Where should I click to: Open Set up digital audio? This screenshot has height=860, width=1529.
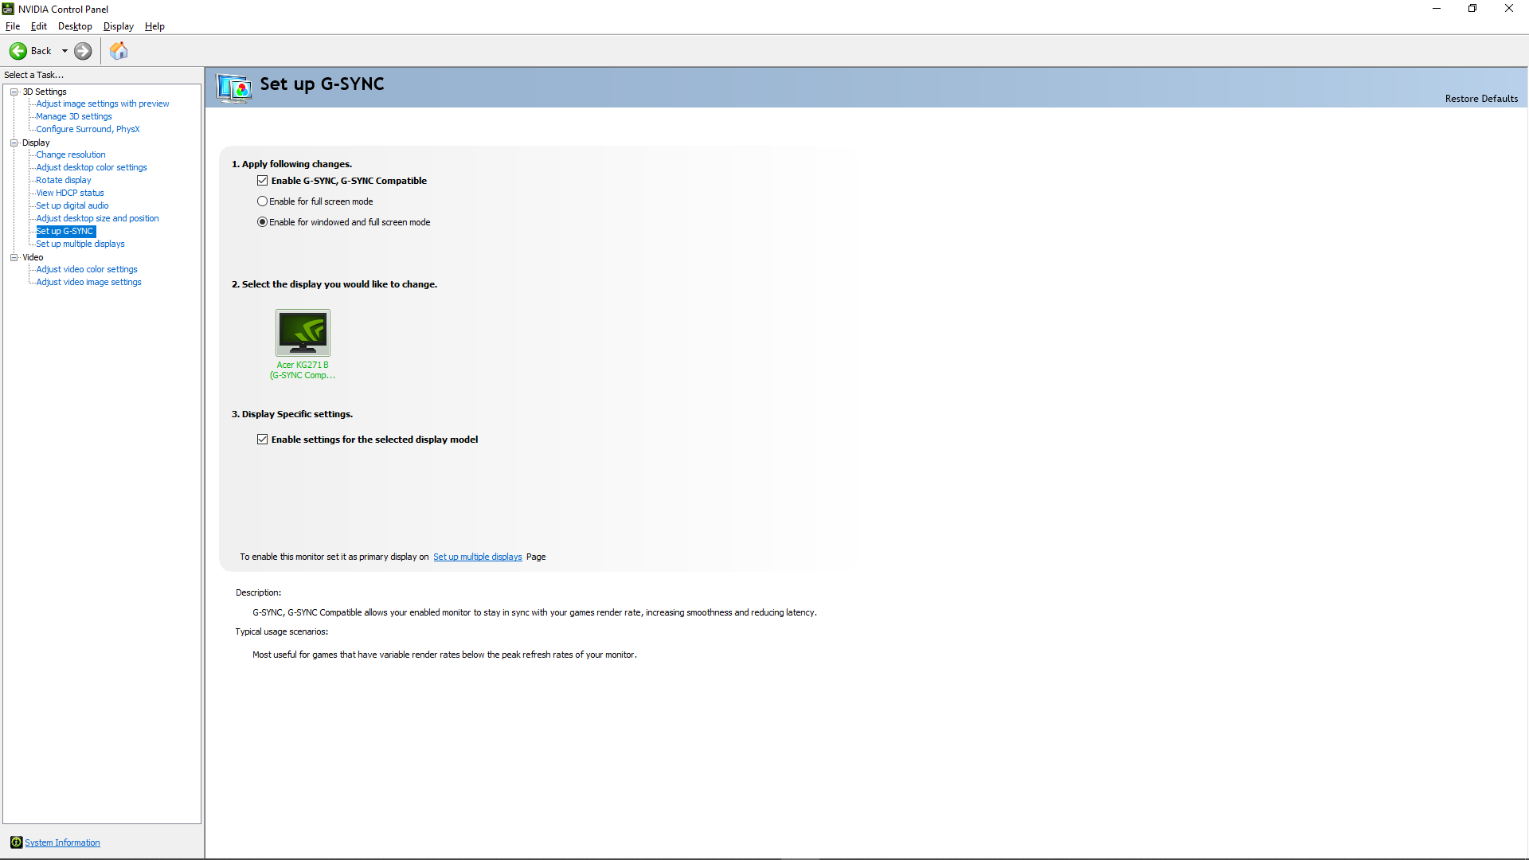point(72,205)
